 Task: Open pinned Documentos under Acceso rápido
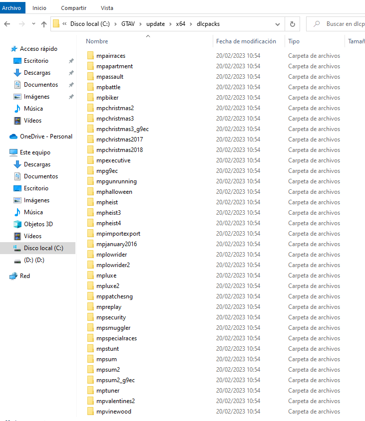40,85
